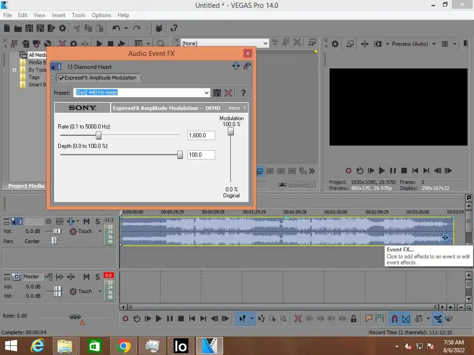
Task: Mute audio track 1 with M button
Action: pyautogui.click(x=87, y=221)
